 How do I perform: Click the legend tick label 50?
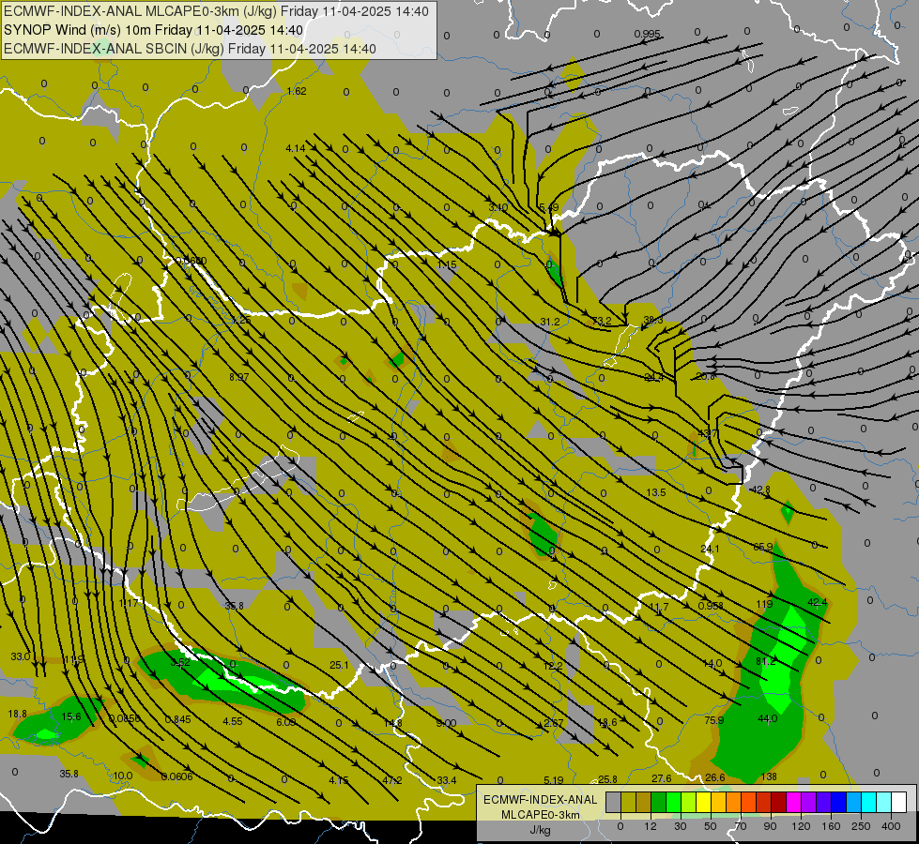(x=711, y=826)
